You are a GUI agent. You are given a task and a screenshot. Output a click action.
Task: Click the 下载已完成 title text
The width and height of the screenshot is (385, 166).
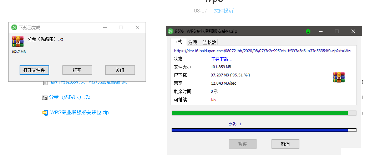point(30,28)
